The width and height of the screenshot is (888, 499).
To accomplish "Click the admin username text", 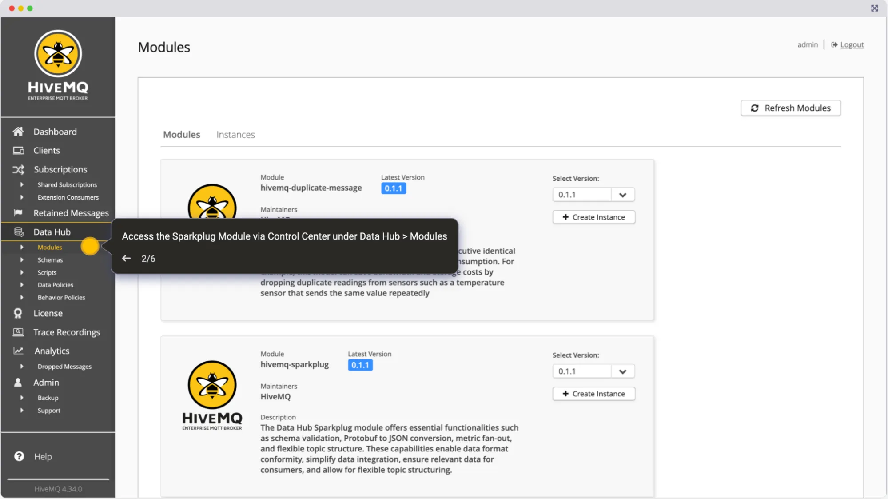I will pos(808,45).
